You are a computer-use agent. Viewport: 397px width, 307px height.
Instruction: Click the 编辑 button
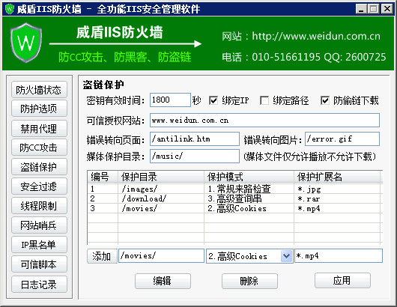[163, 281]
